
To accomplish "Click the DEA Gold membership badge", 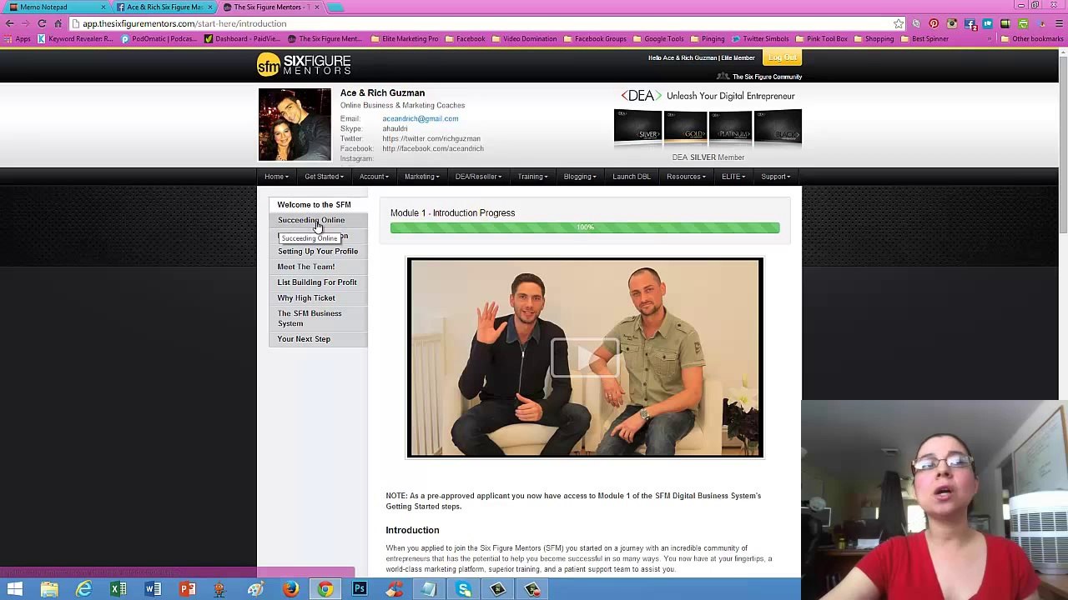I will (684, 127).
